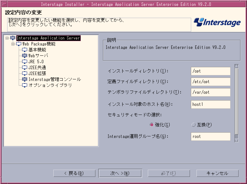Click the J2EE拡張 component icon
Image resolution: width=247 pixels, height=184 pixels.
click(25, 73)
